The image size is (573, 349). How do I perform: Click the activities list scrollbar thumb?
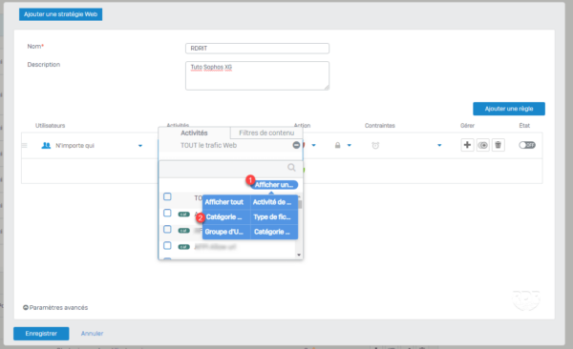point(300,204)
